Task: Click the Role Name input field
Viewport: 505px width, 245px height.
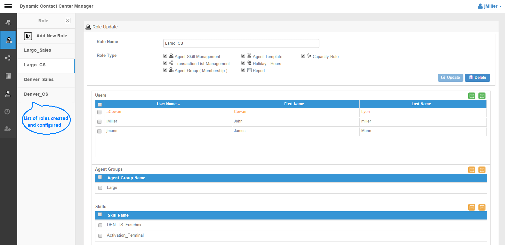Action: (241, 43)
